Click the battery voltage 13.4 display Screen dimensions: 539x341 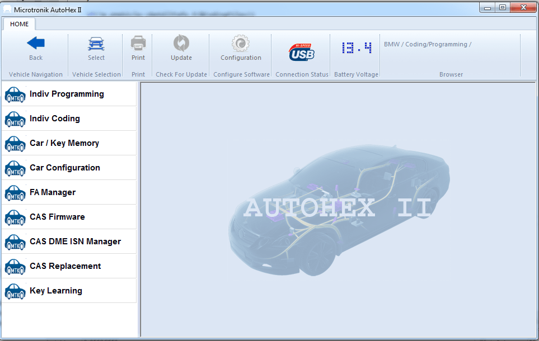(357, 48)
